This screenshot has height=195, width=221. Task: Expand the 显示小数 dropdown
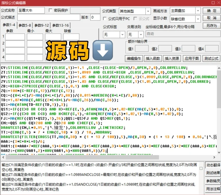coord(198,19)
